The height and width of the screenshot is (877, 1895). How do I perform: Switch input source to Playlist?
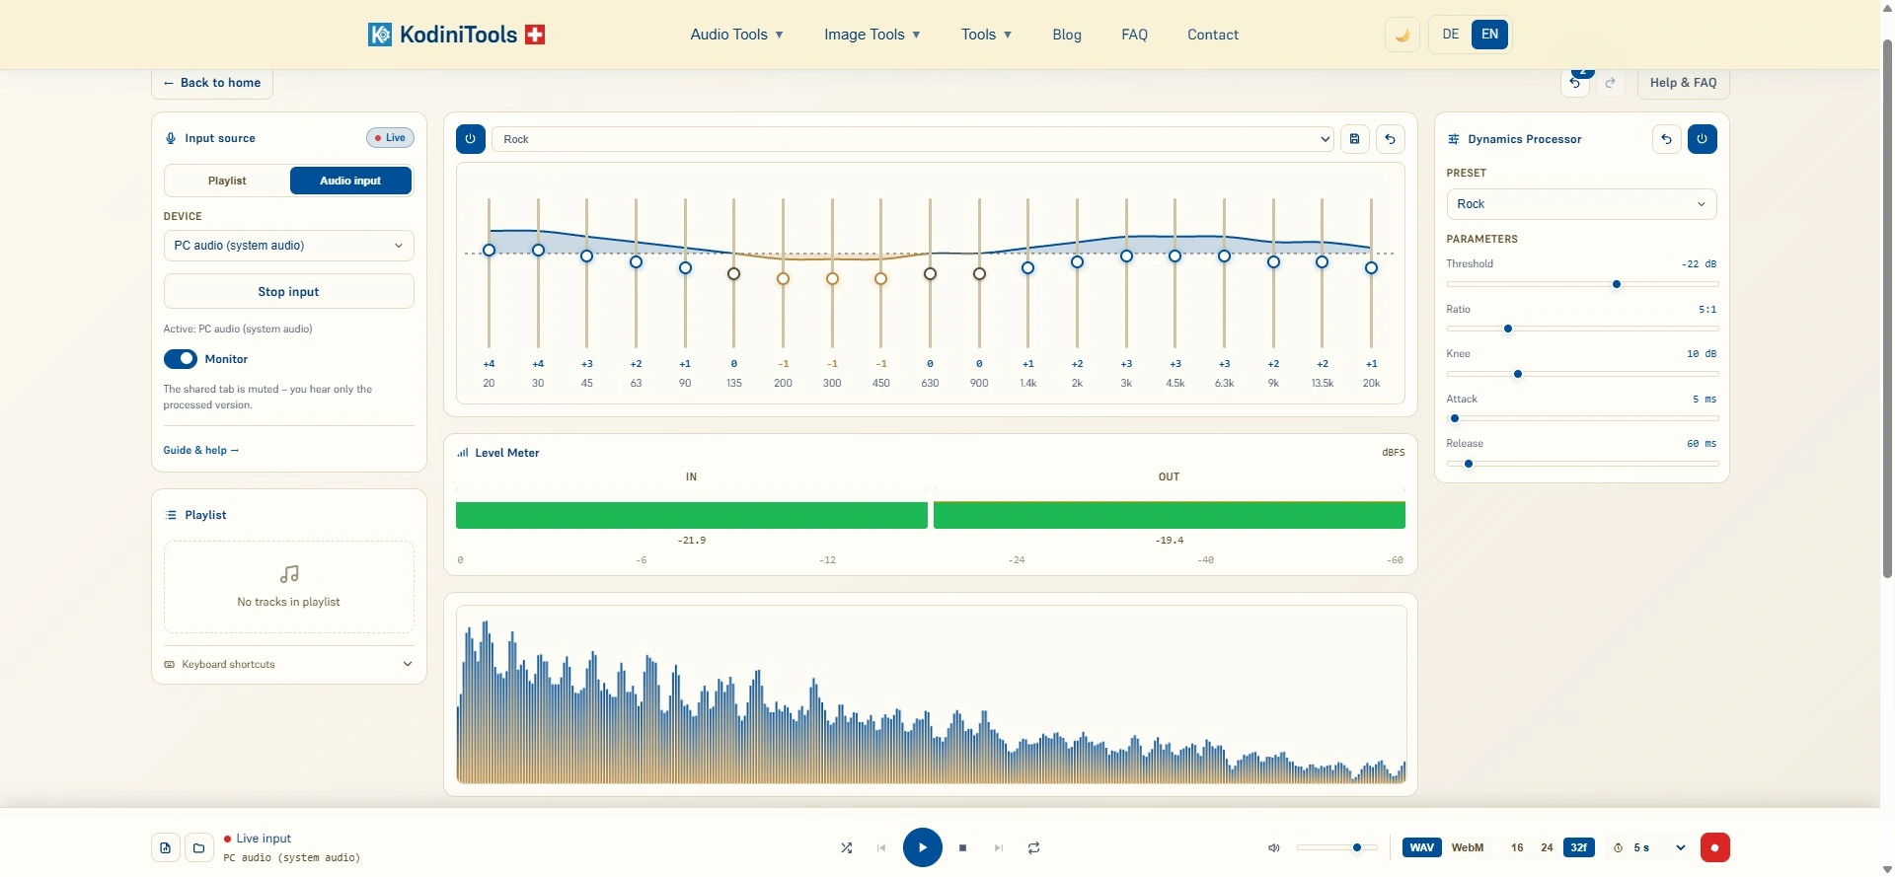(x=227, y=181)
